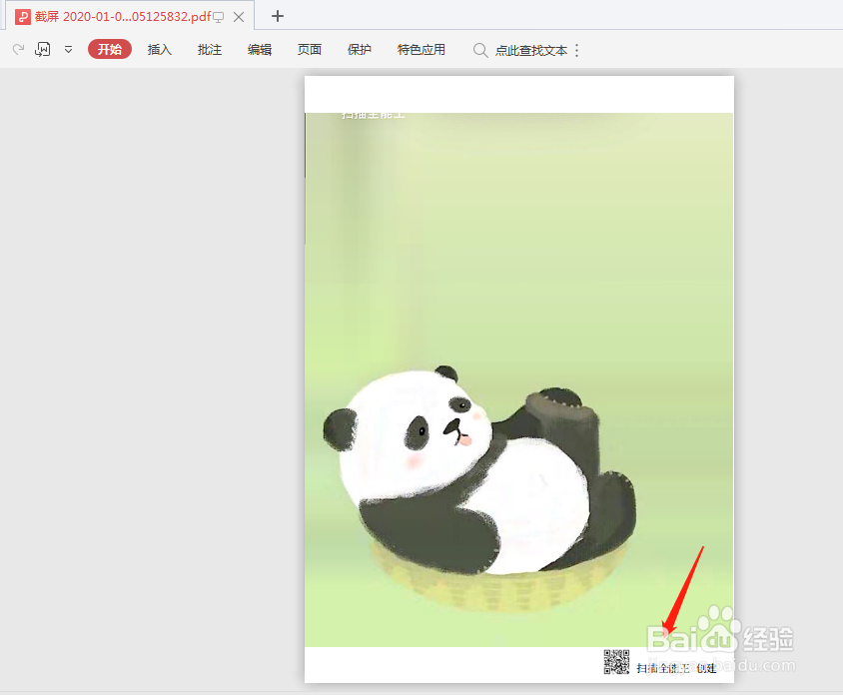Open the three-dot more options menu

tap(577, 51)
